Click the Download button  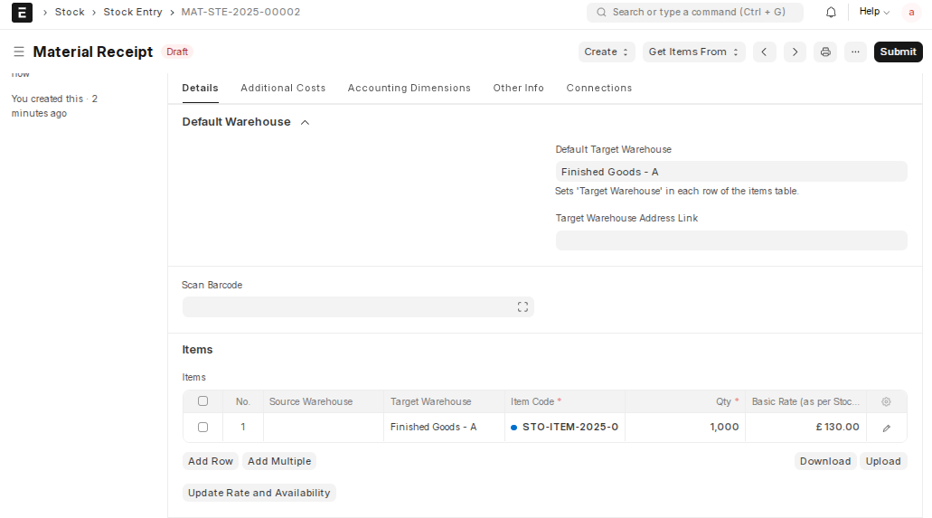point(825,461)
